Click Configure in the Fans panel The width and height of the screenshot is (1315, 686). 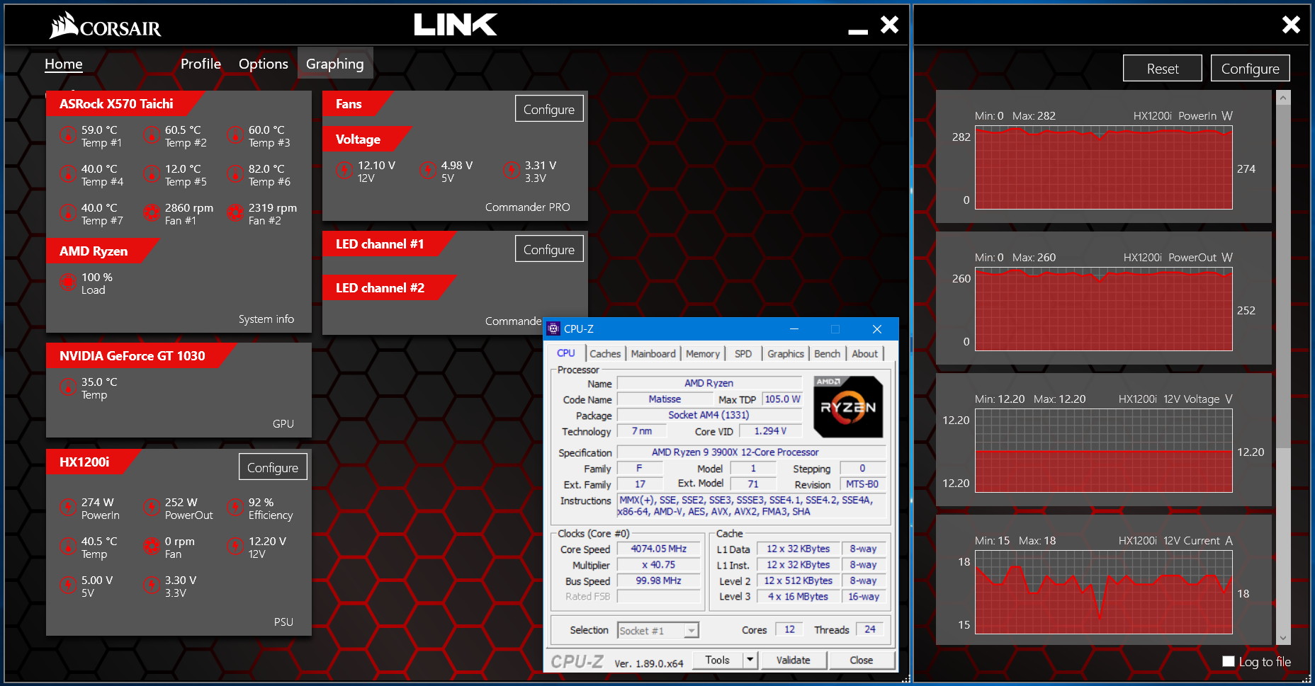549,109
